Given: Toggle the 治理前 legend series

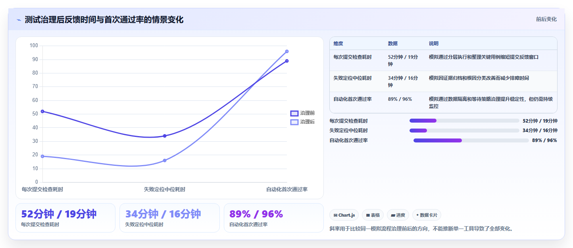Looking at the screenshot, I should tap(303, 113).
